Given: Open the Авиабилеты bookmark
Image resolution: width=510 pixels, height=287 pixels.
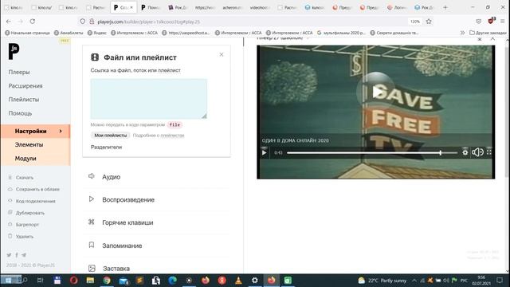Looking at the screenshot, I should click(x=69, y=33).
